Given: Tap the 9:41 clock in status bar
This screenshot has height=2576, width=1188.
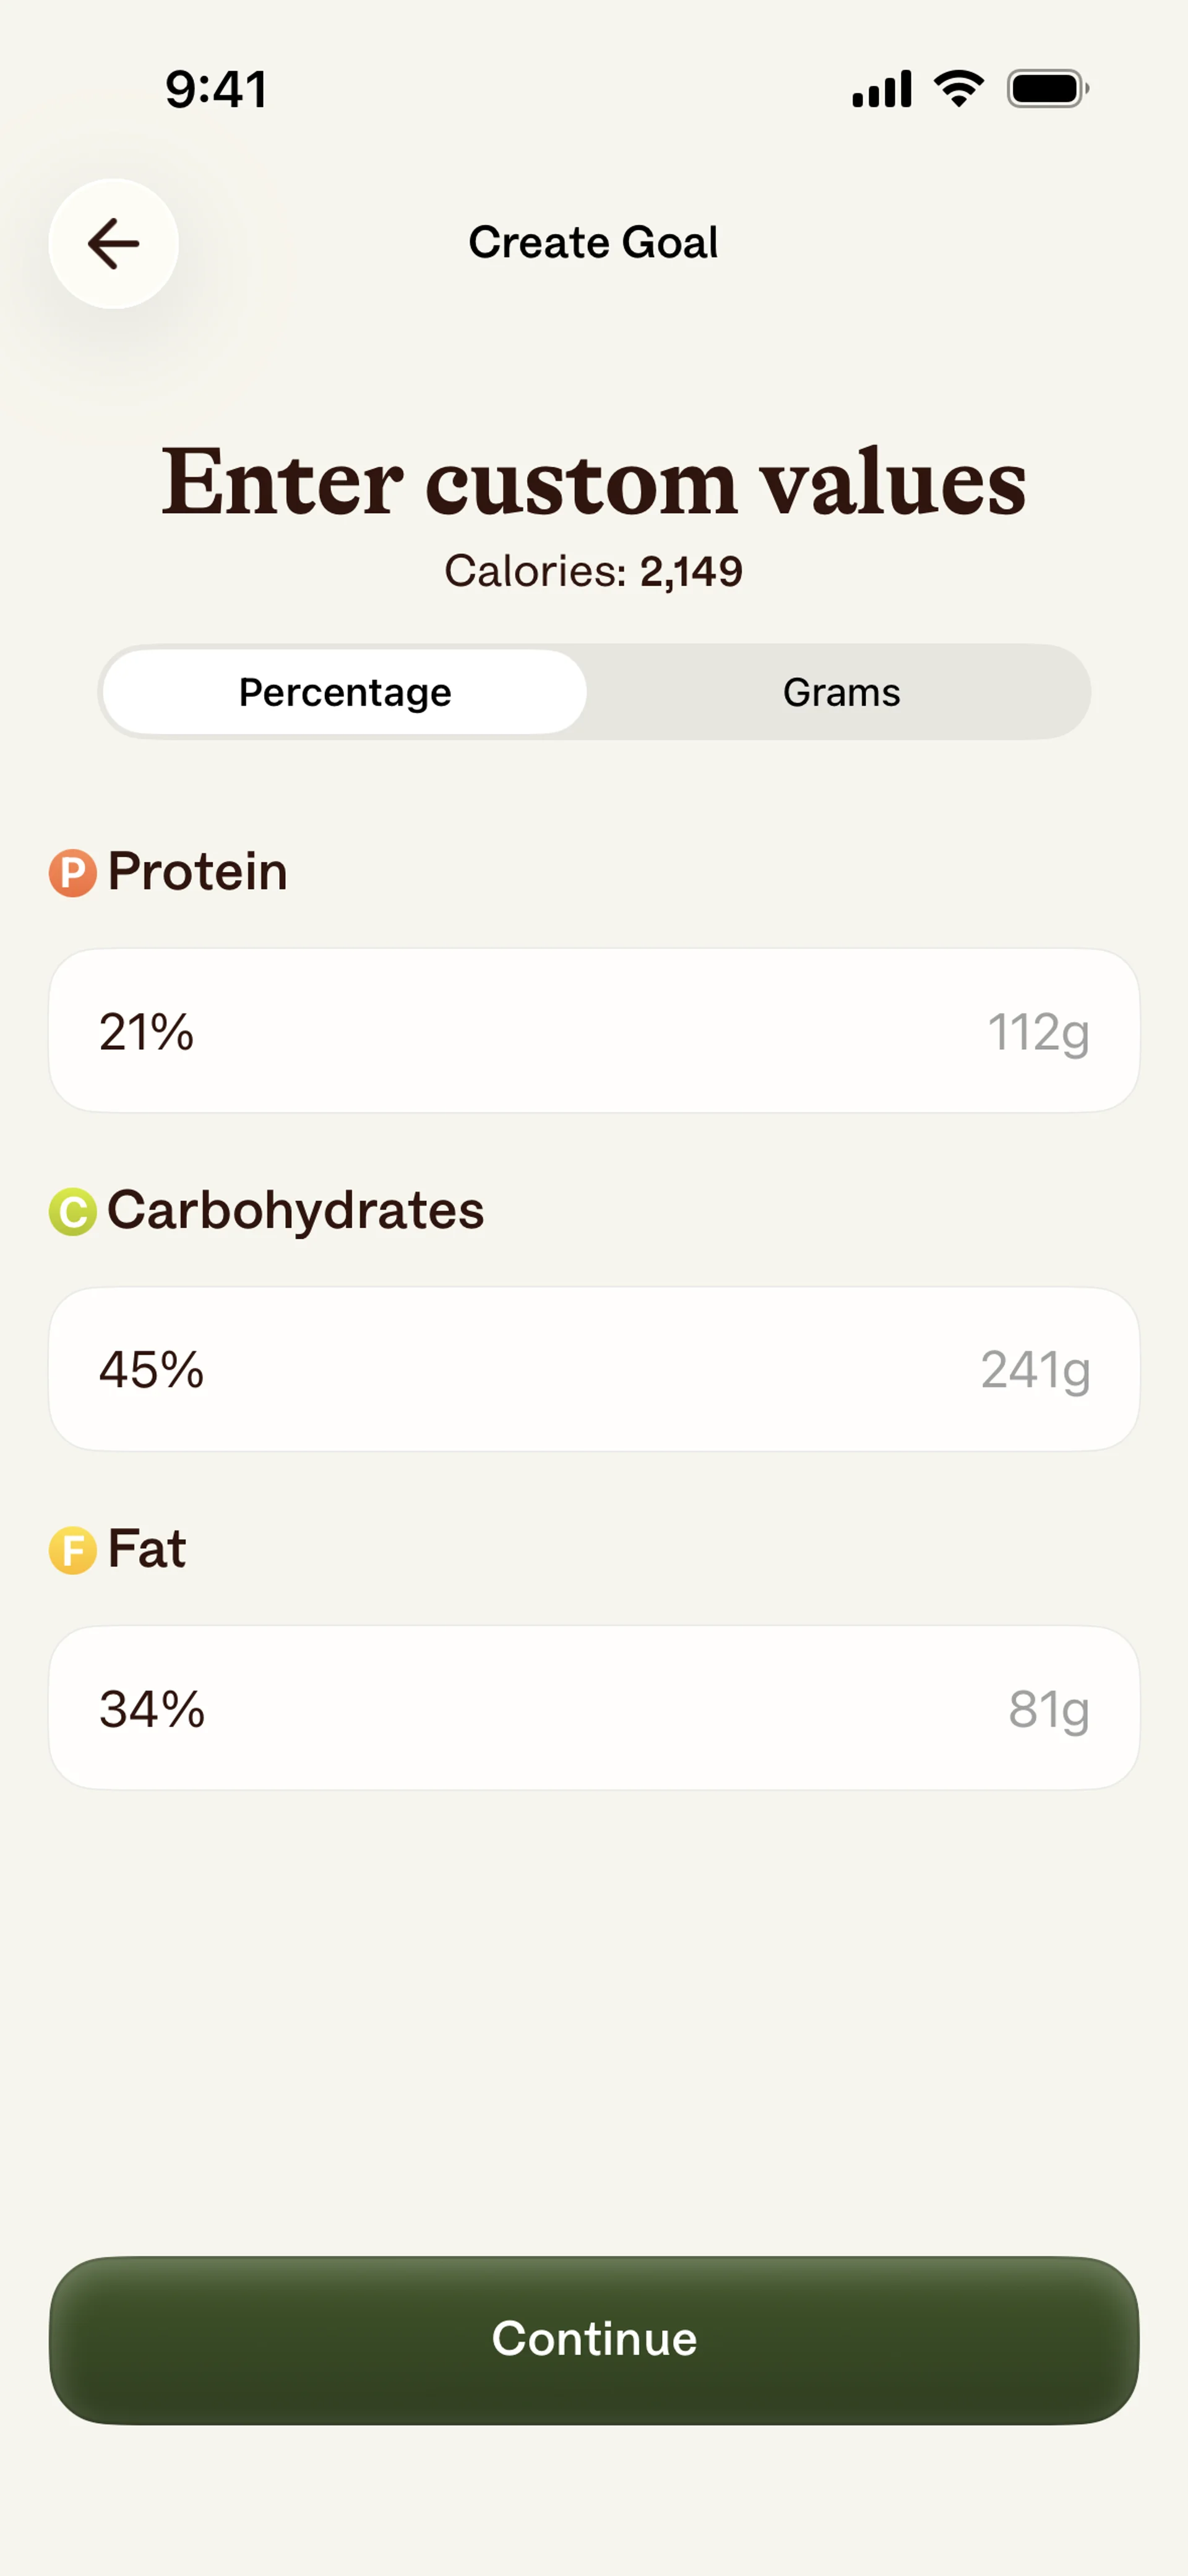Looking at the screenshot, I should [x=216, y=89].
